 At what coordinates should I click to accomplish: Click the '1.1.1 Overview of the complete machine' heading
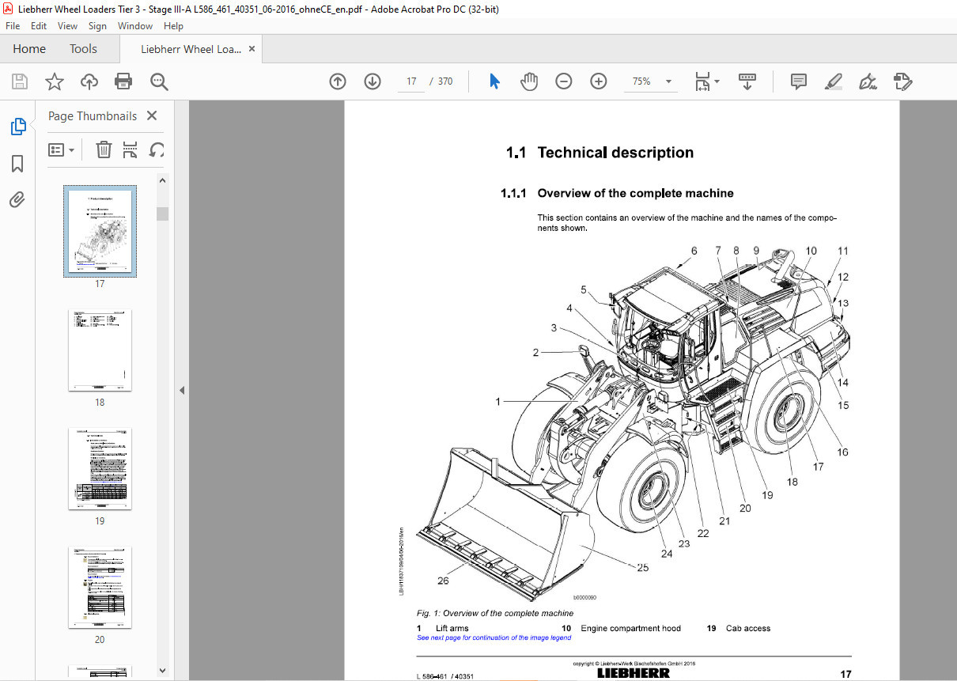point(617,193)
